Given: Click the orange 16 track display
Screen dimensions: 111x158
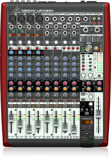Looking at the screenshot, I should (x=85, y=122).
